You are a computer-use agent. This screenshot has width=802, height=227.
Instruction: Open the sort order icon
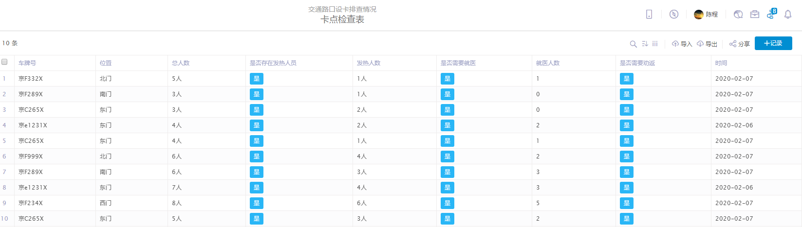pos(645,44)
